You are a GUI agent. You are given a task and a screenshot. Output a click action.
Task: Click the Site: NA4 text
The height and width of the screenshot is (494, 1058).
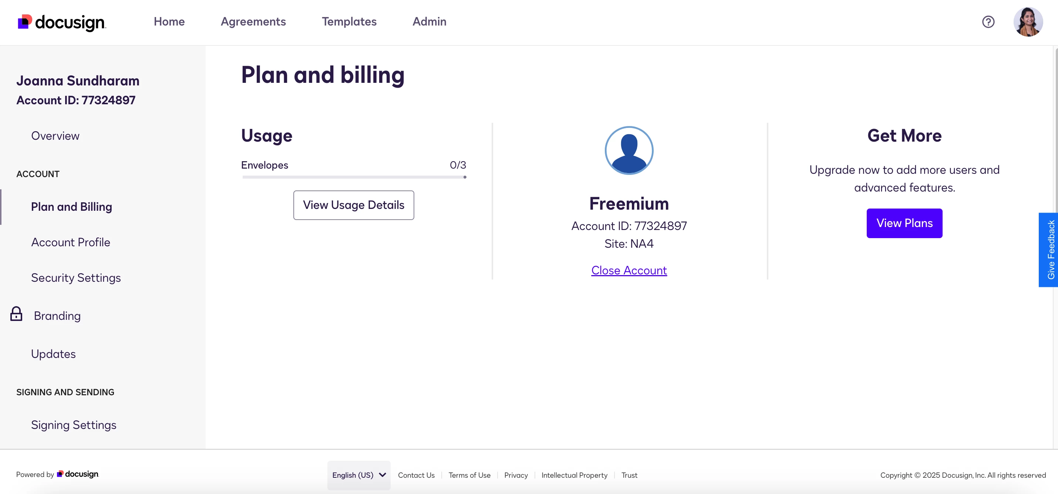pyautogui.click(x=629, y=244)
